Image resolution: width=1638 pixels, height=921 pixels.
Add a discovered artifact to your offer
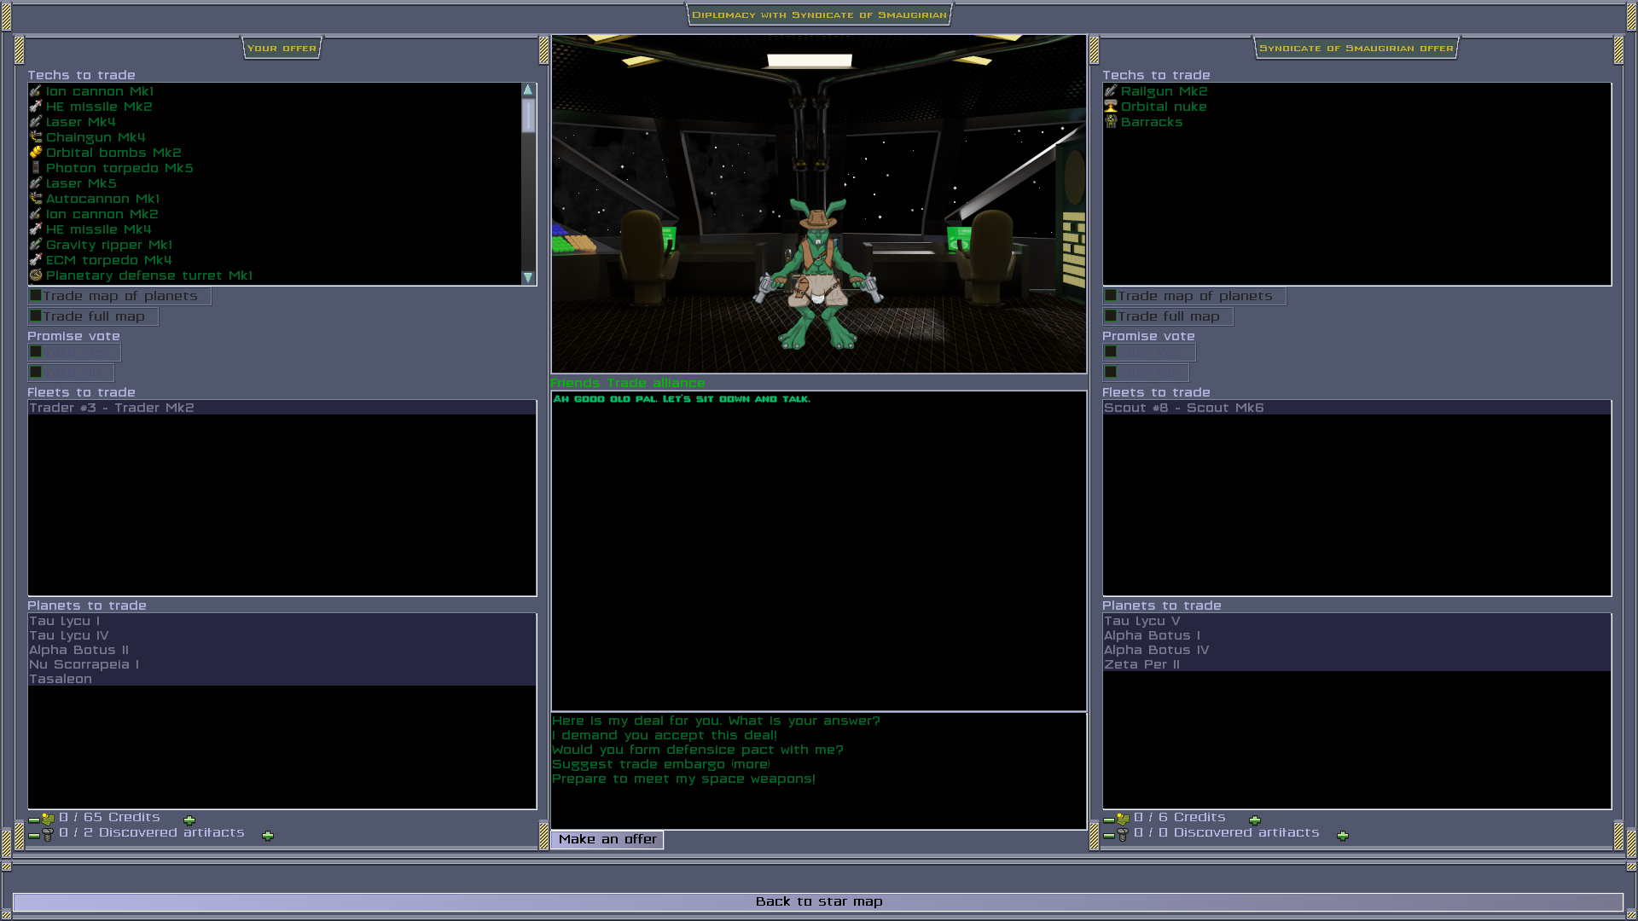[268, 836]
